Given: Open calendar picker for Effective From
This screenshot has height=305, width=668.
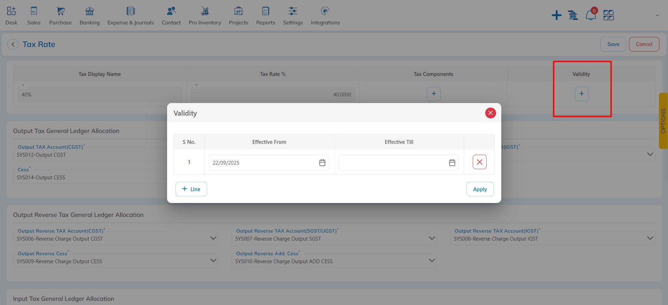Looking at the screenshot, I should [322, 163].
